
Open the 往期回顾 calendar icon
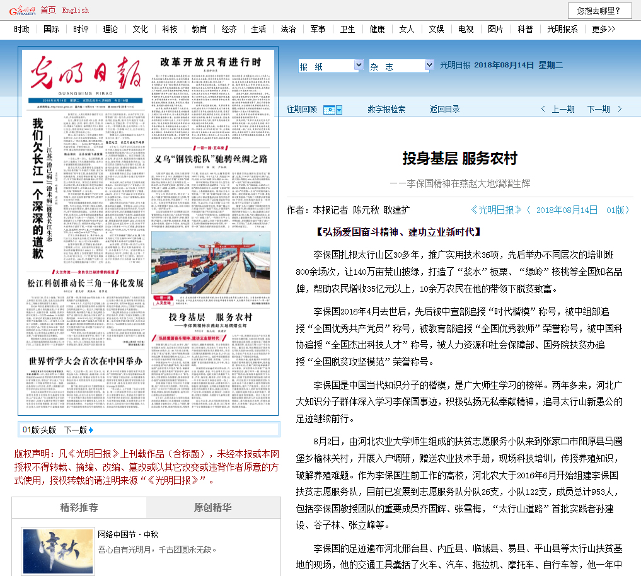click(328, 110)
